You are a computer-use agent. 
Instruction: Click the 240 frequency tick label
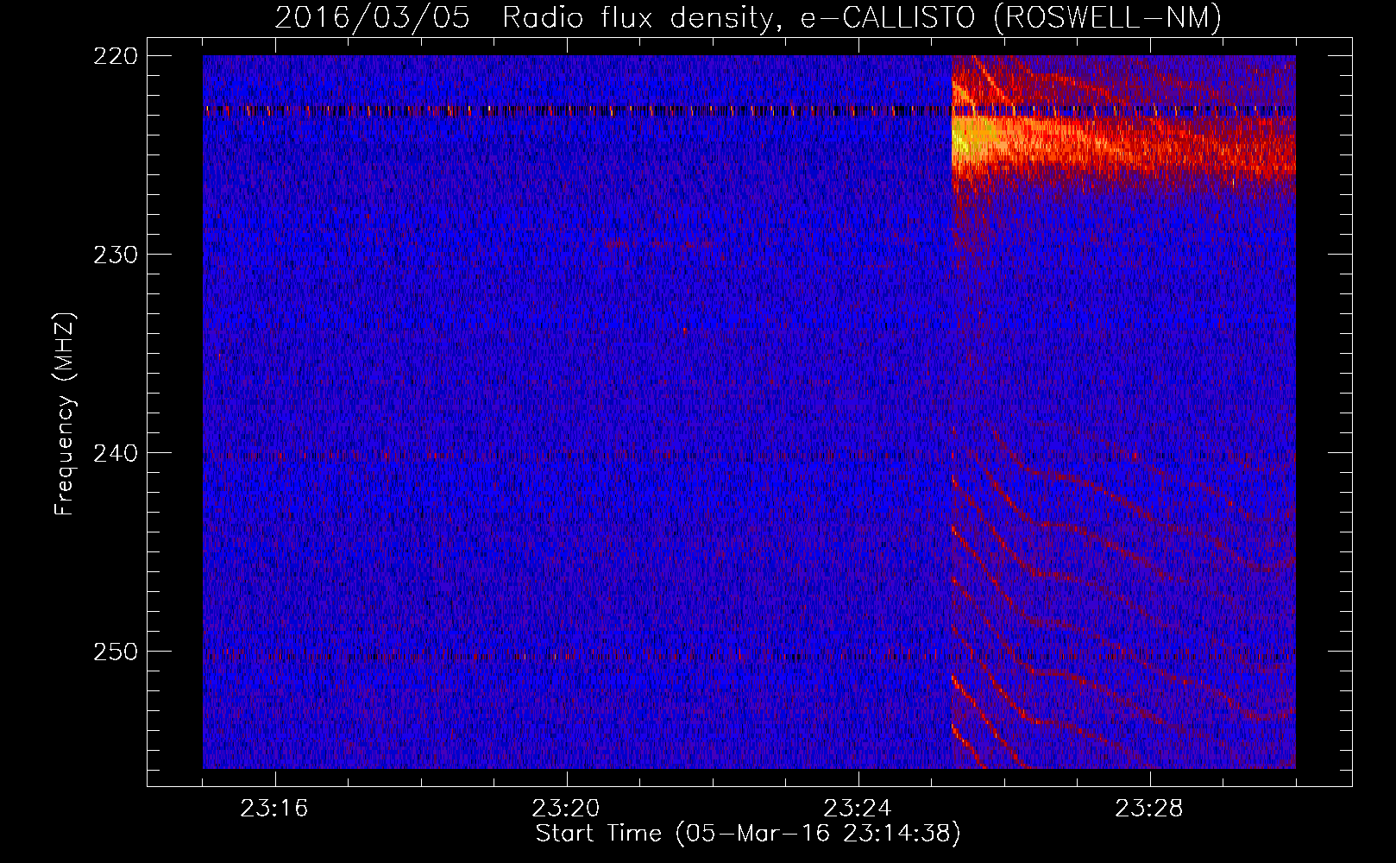tap(116, 453)
